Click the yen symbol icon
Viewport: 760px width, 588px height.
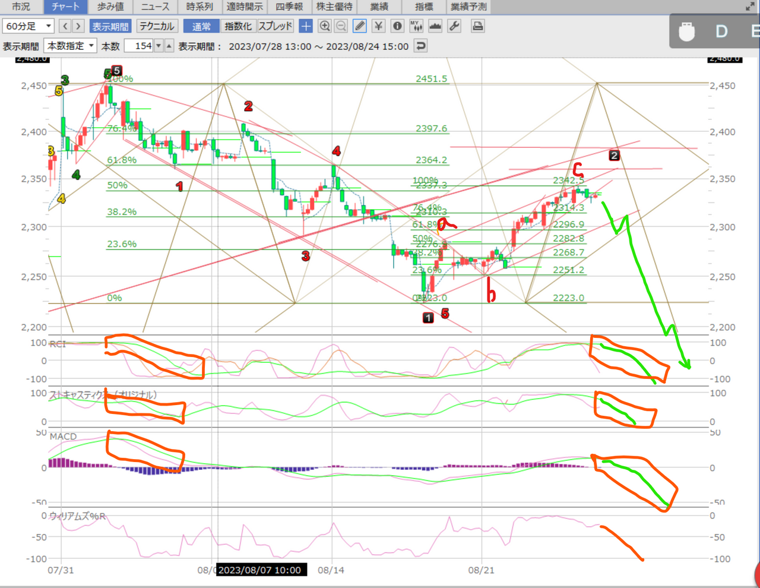[x=379, y=26]
